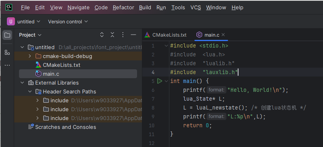Screen dimensions: 323x147
Task: Run main() using green gutter arrow
Action: 160,81
